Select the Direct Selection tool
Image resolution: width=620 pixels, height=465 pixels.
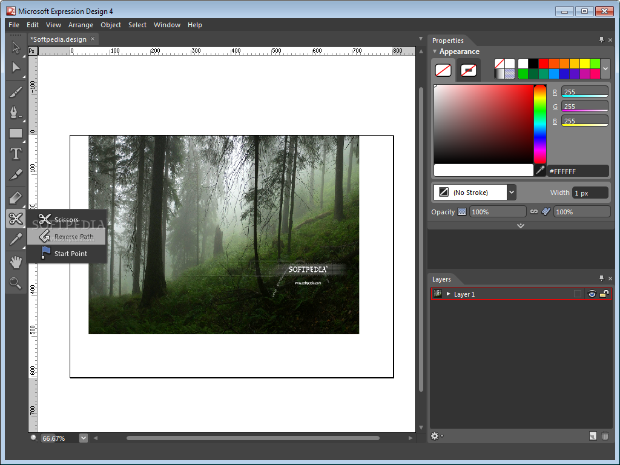16,68
